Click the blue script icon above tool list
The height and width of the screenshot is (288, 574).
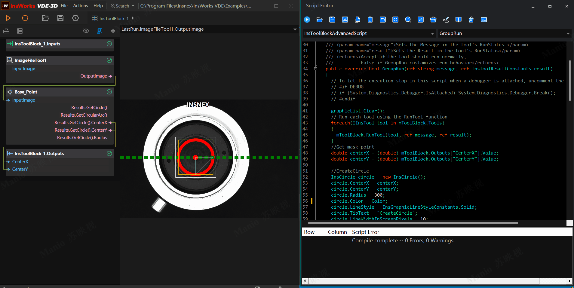tap(100, 31)
